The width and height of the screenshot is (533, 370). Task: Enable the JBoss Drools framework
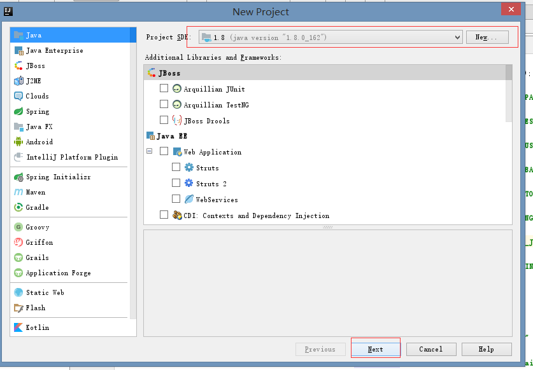click(x=164, y=120)
